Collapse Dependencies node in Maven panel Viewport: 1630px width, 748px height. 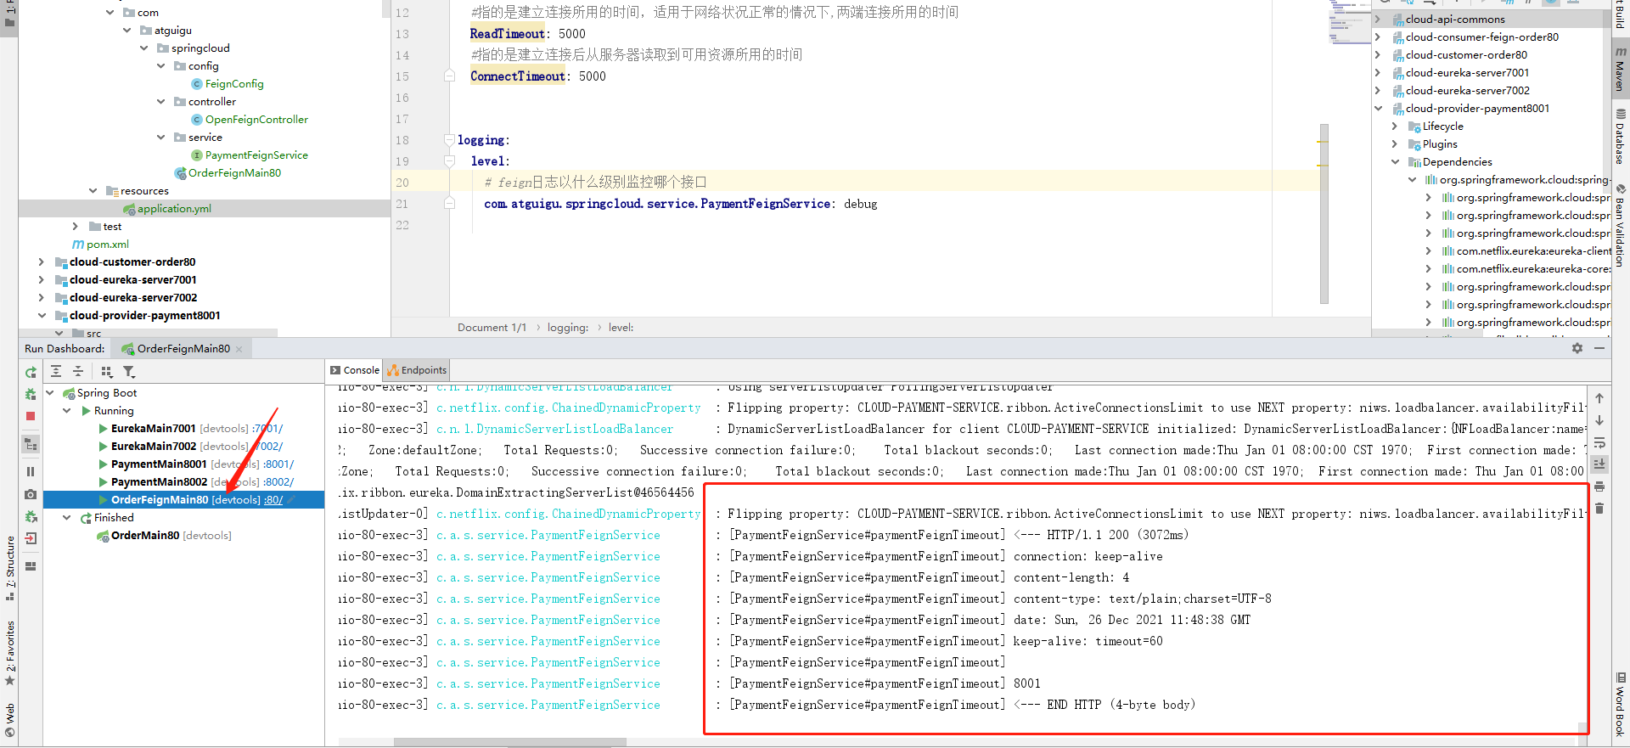tap(1395, 162)
